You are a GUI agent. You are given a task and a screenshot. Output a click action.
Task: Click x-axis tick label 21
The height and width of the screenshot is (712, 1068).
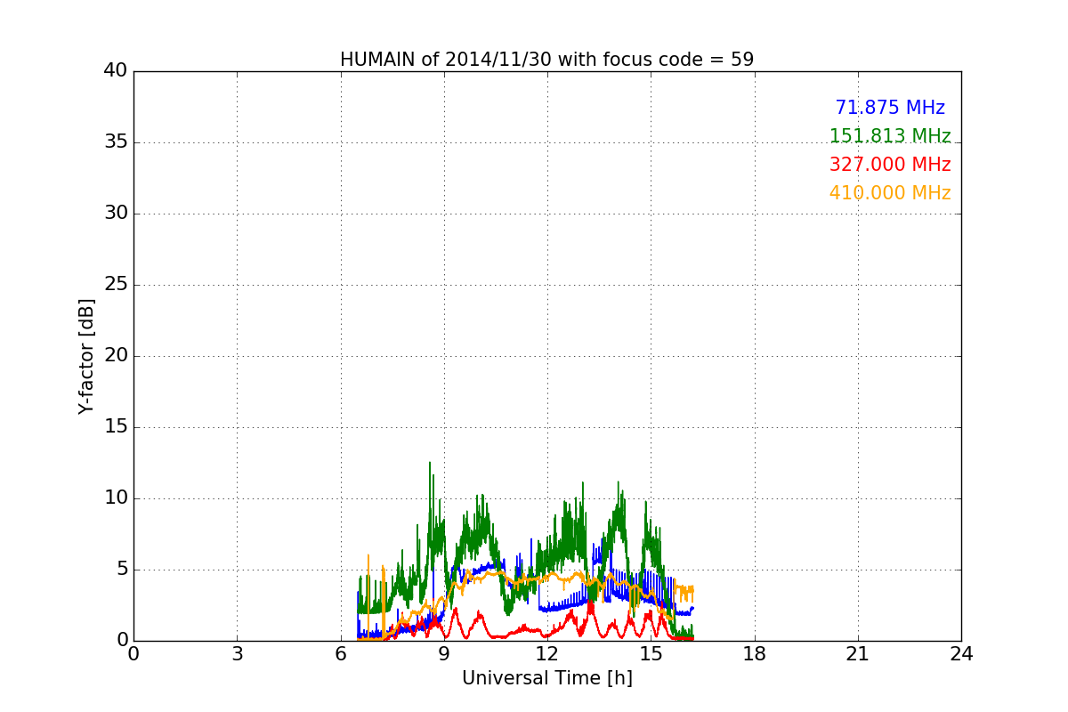click(x=858, y=654)
